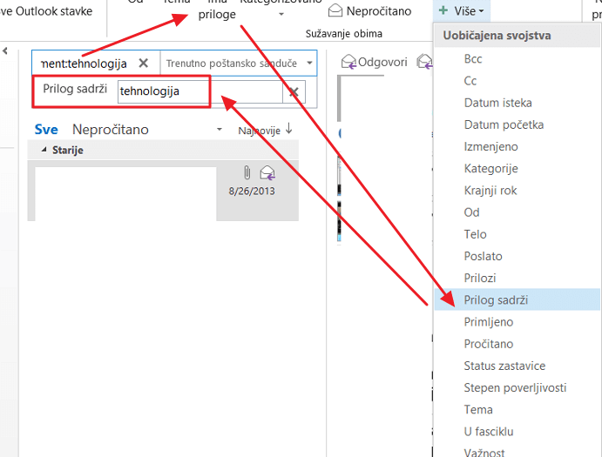Viewport: 602px width, 457px height.
Task: Select Telo property
Action: coord(475,233)
